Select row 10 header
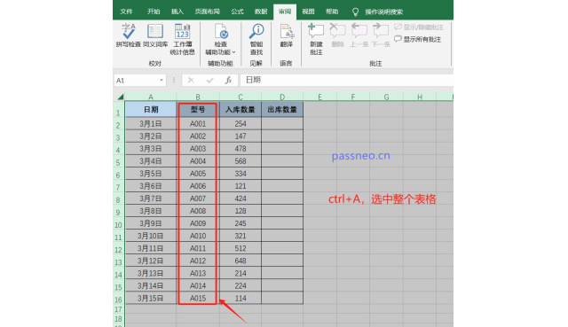The image size is (568, 327). (118, 223)
